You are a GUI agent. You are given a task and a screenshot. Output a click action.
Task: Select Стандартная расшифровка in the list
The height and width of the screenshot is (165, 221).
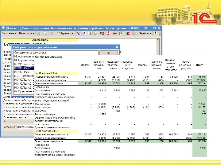pyautogui.click(x=56, y=53)
